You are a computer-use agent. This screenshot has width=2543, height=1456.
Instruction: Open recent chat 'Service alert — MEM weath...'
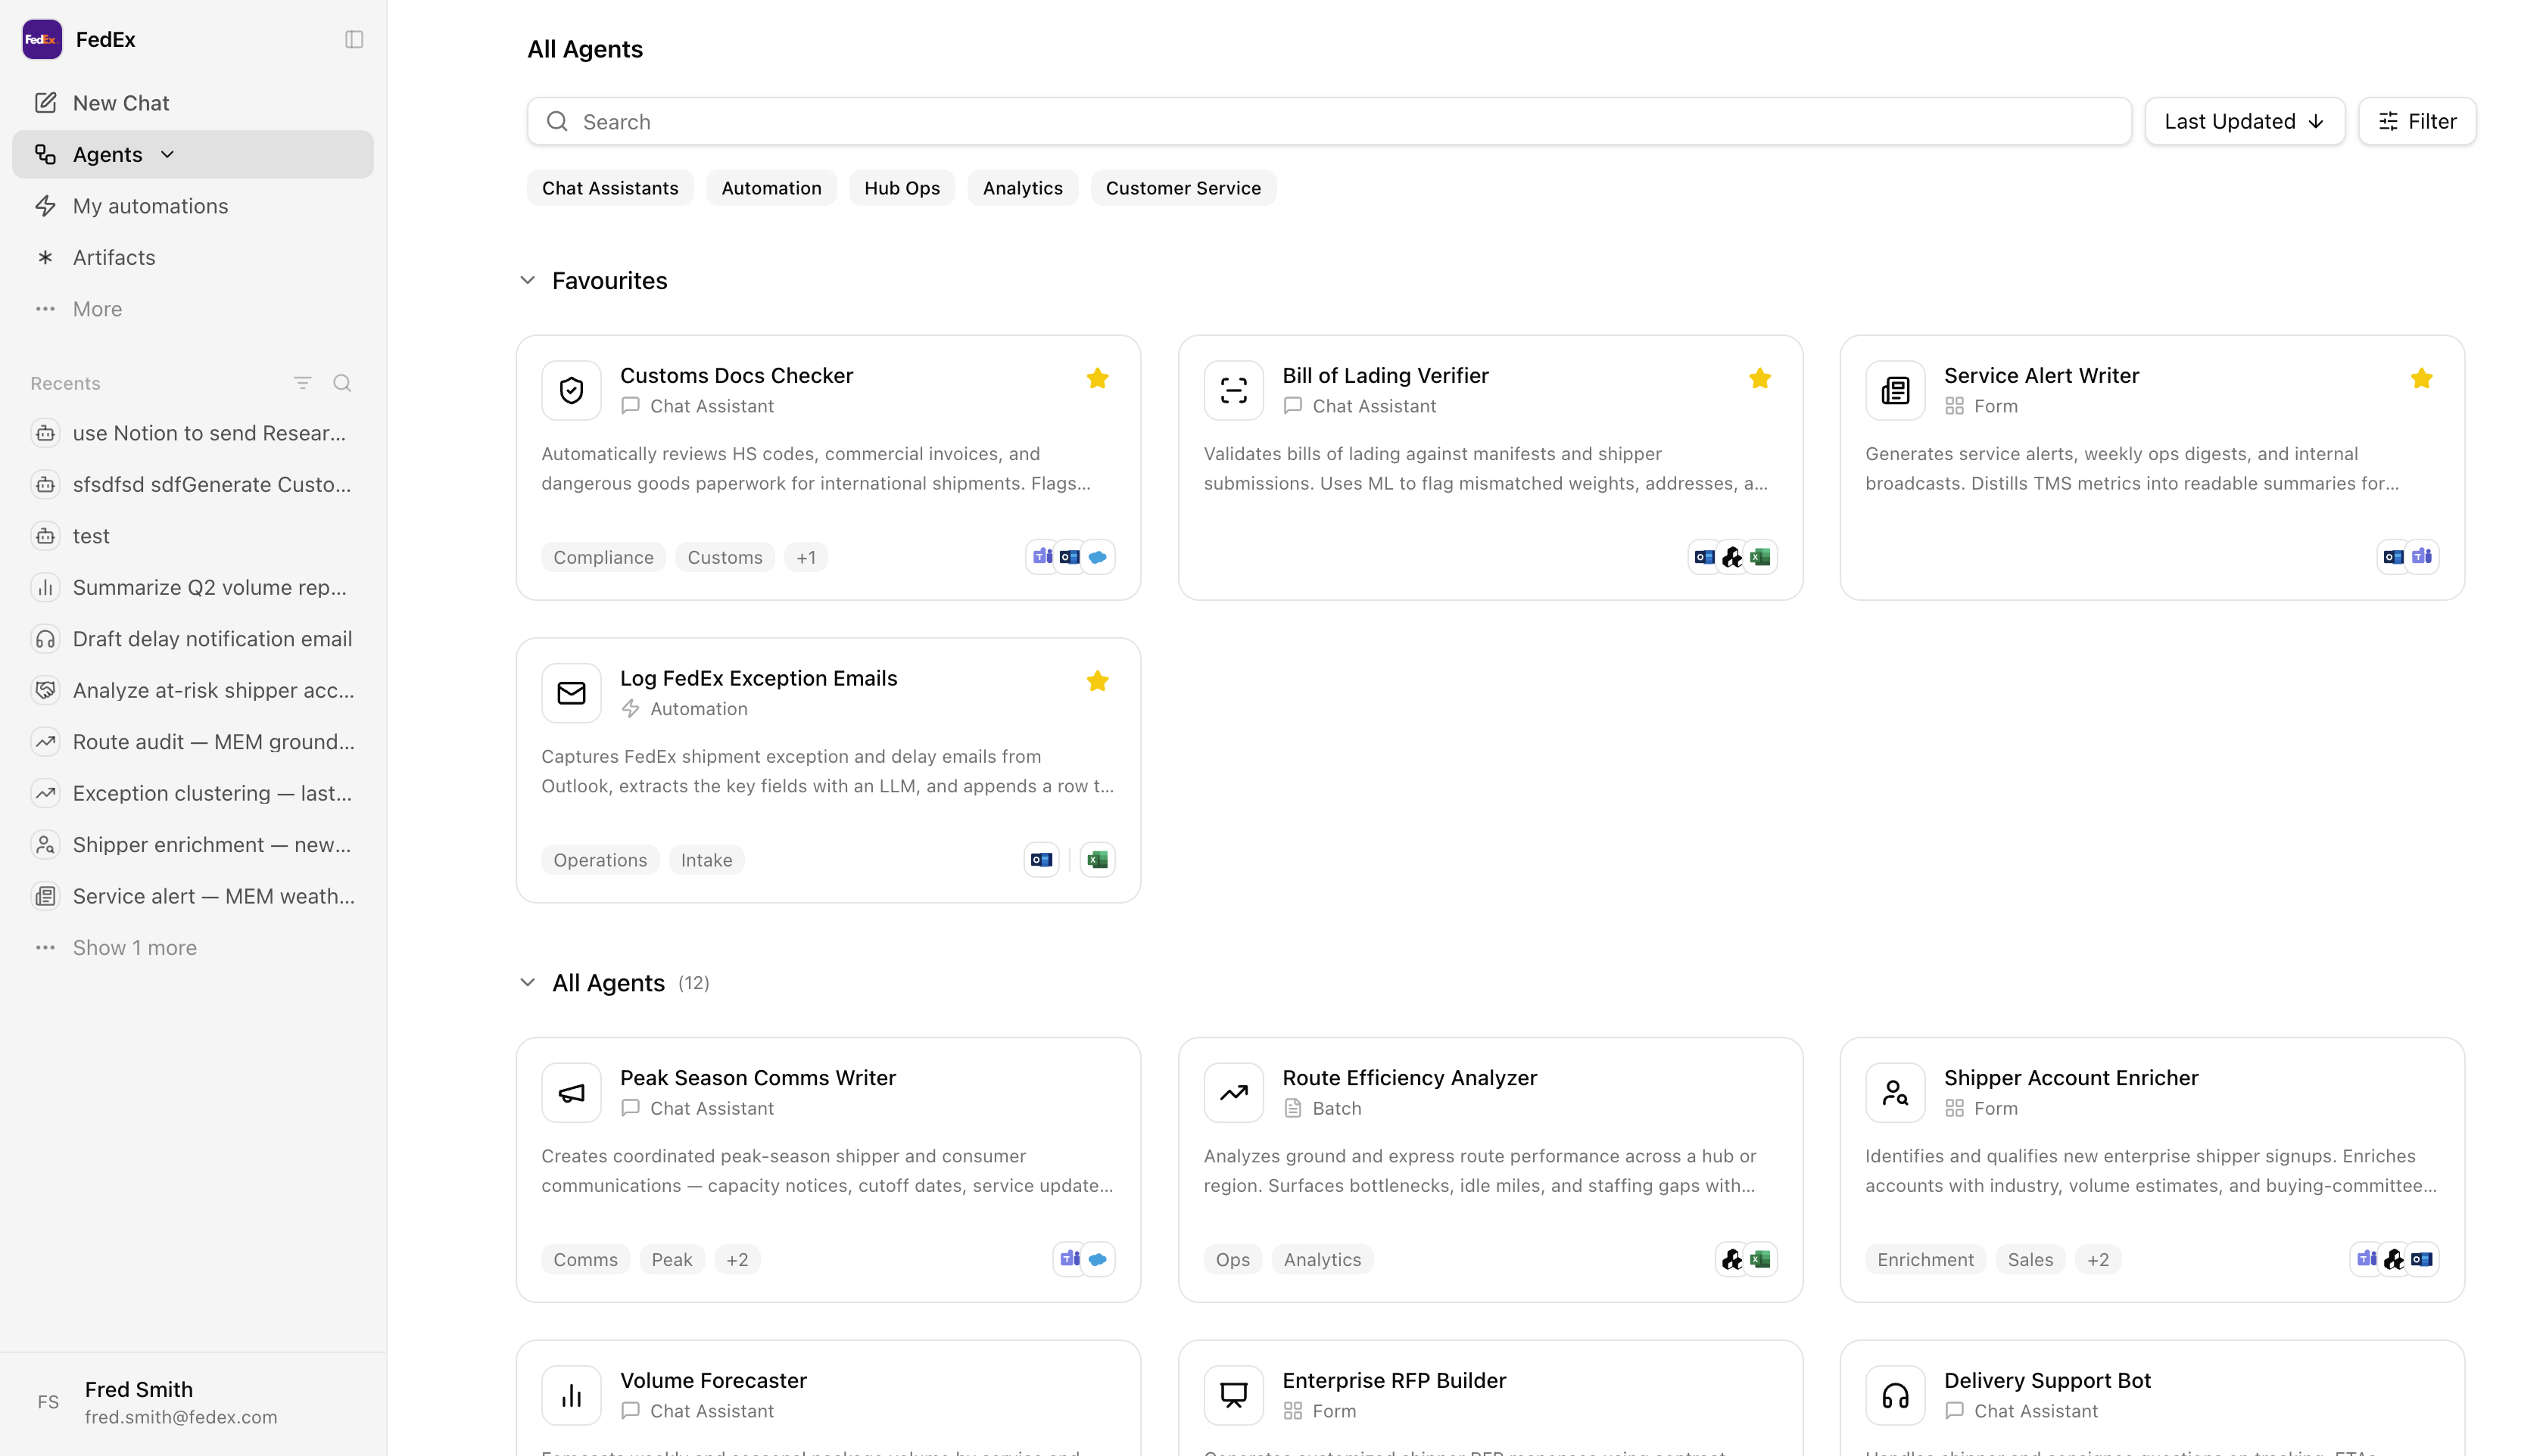[193, 896]
